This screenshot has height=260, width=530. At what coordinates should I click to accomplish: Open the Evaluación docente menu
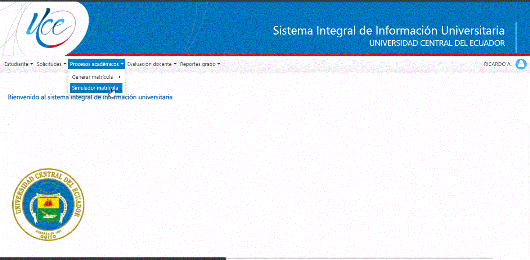[152, 64]
